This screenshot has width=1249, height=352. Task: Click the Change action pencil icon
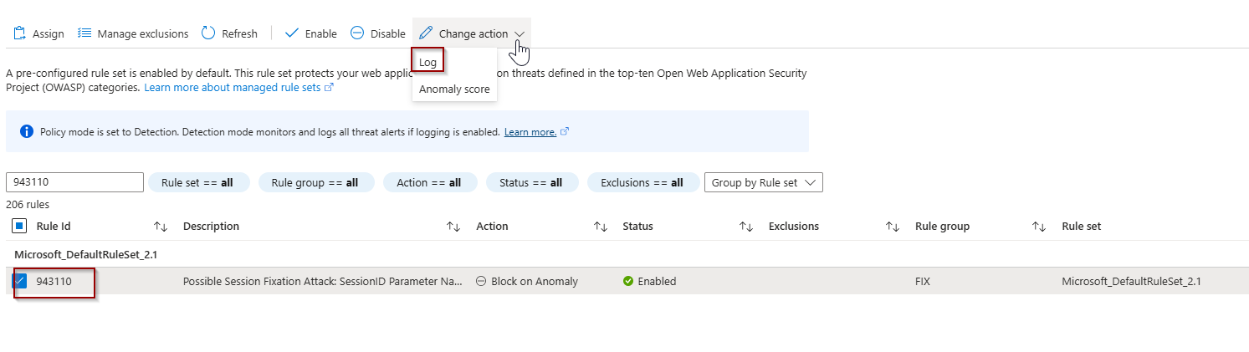point(426,33)
